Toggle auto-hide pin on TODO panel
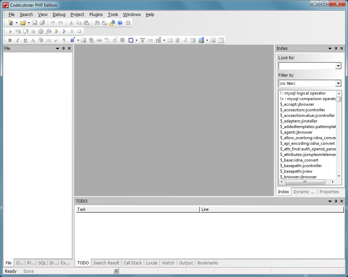Viewport: 348px width, 277px height. (x=336, y=201)
